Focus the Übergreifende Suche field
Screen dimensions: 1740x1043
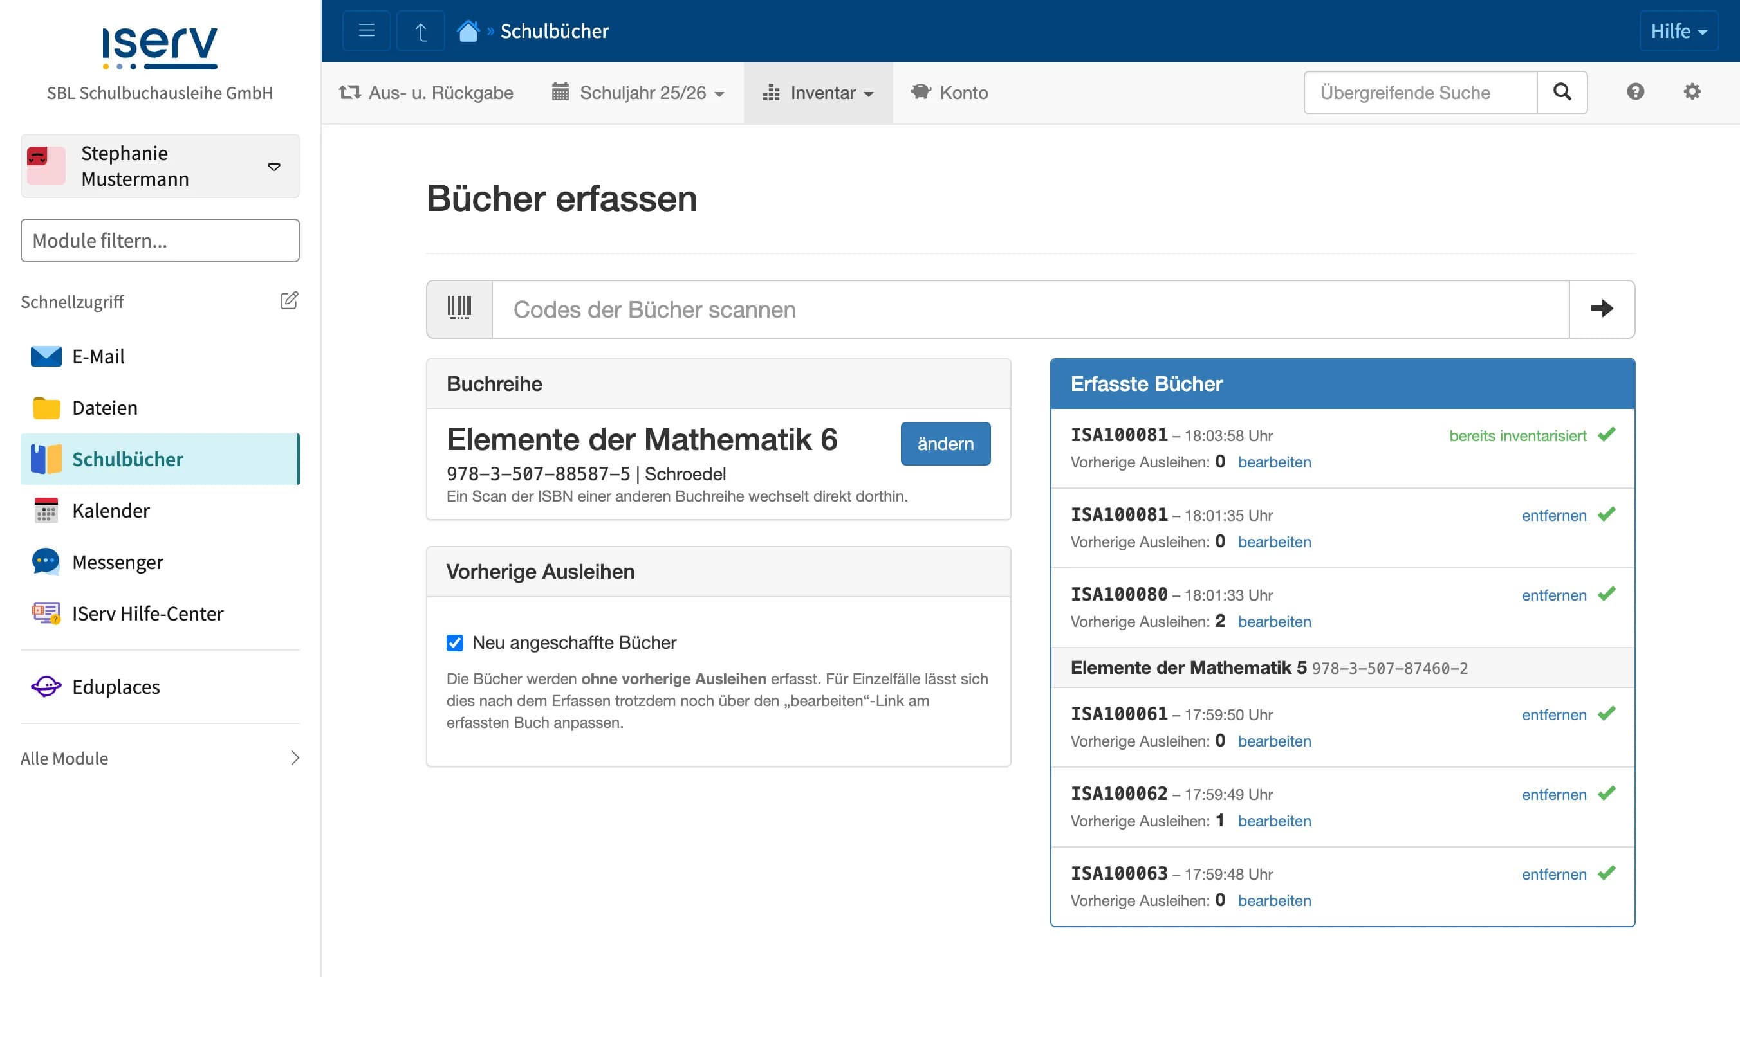click(1420, 92)
